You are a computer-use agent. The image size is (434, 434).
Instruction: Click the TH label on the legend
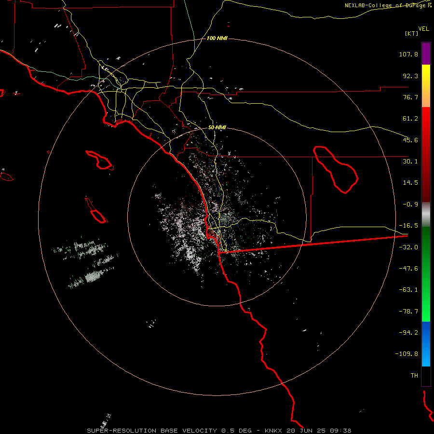click(414, 376)
